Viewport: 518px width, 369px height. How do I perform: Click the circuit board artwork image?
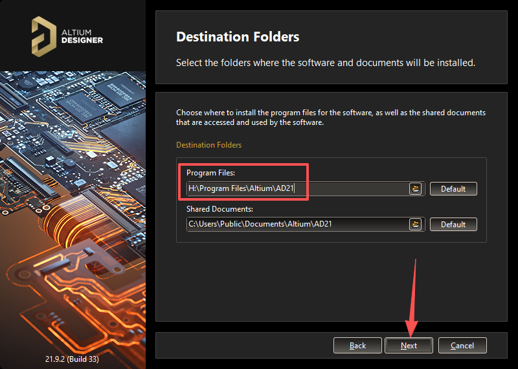[73, 207]
